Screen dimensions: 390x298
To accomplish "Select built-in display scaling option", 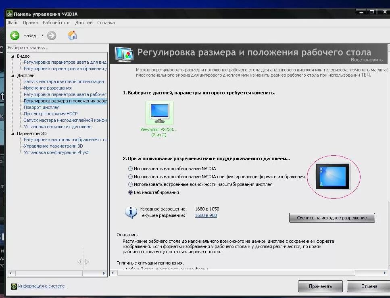I will click(x=130, y=184).
